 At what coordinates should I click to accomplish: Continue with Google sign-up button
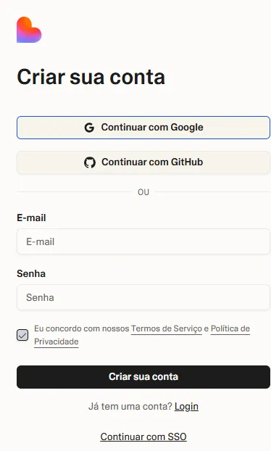(143, 128)
